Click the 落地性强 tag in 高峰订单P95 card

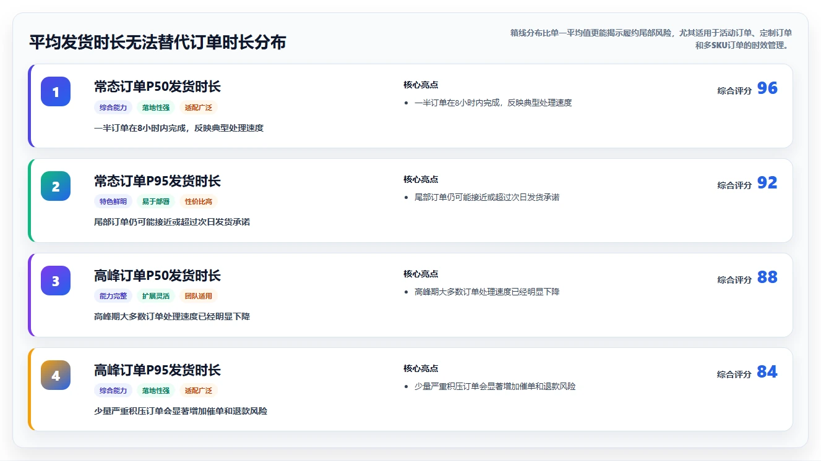click(x=156, y=391)
